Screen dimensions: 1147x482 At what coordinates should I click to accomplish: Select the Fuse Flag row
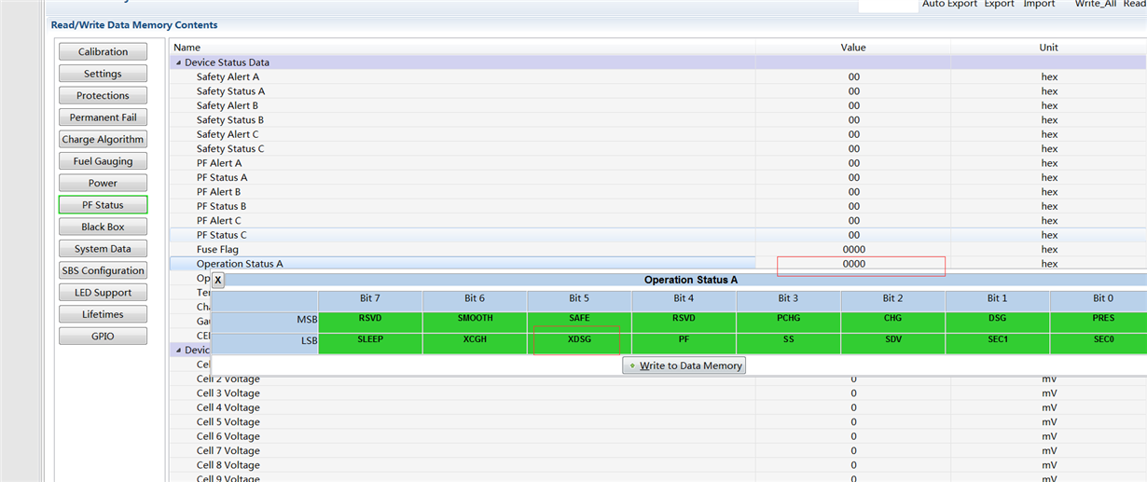[x=658, y=250]
